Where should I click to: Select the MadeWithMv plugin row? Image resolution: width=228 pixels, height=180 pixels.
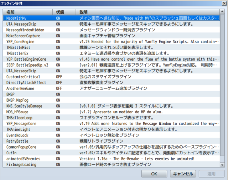coord(111,18)
